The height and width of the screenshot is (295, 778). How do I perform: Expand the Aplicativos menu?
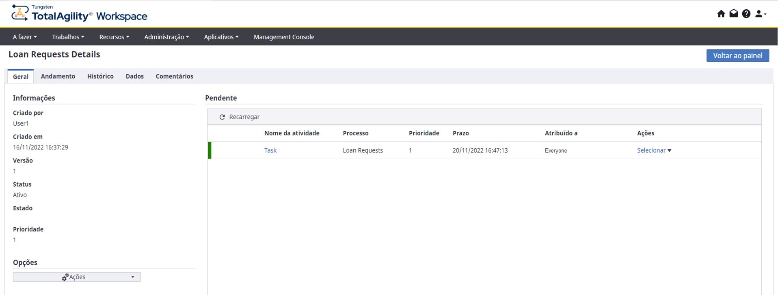pyautogui.click(x=221, y=37)
